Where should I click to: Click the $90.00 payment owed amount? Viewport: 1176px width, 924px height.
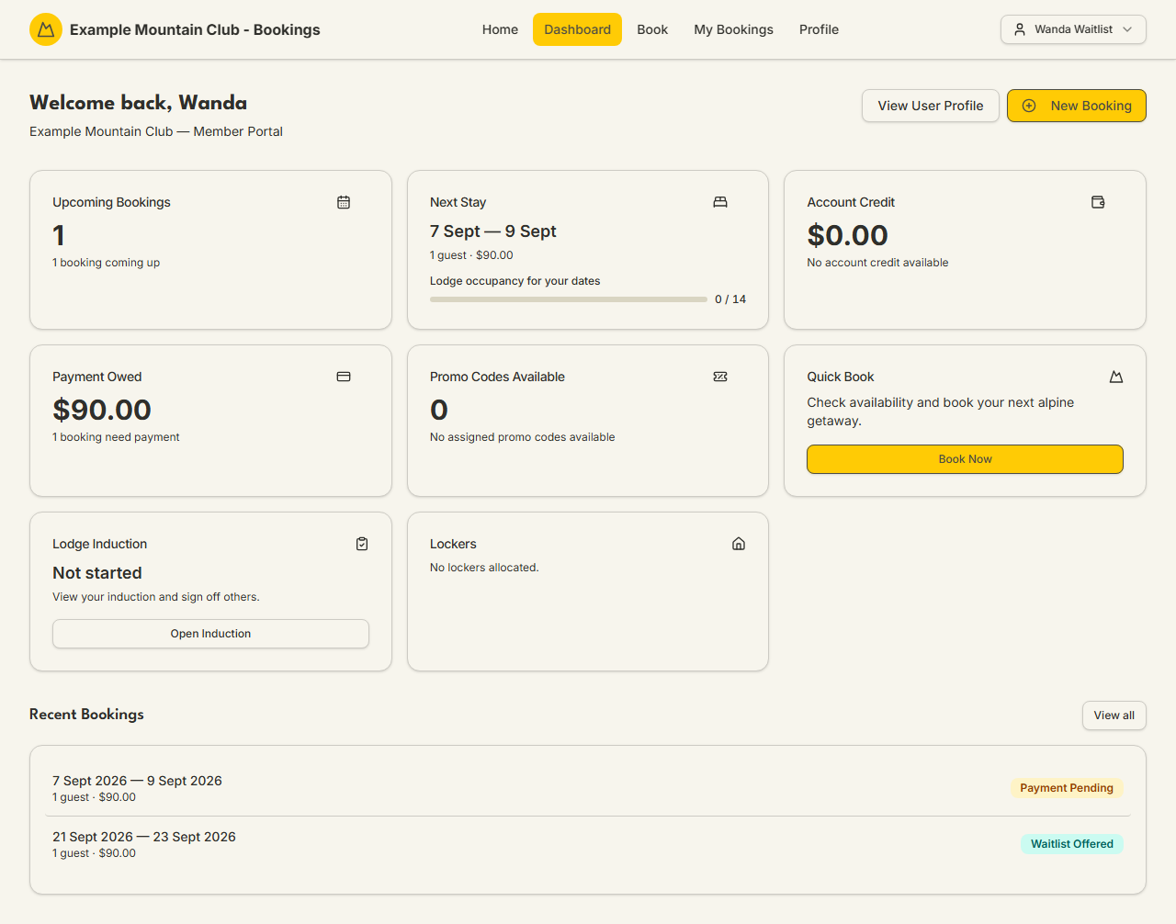pos(102,410)
